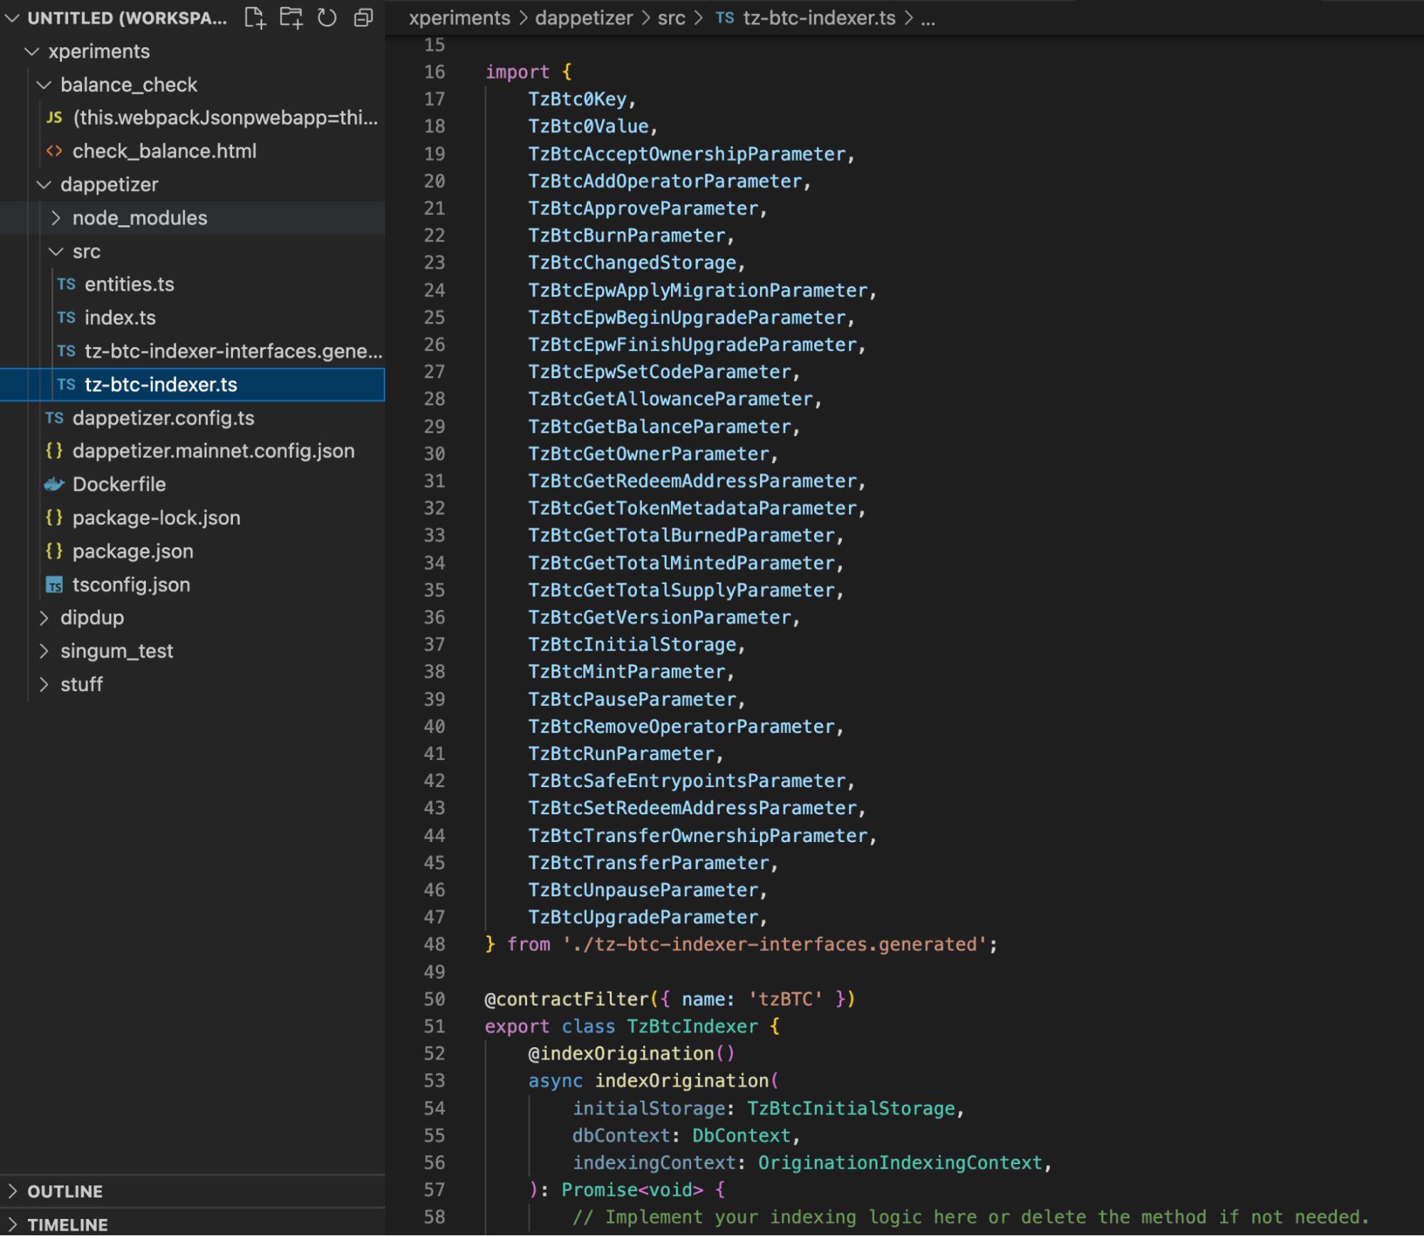
Task: Expand the TIMELINE panel
Action: (67, 1225)
